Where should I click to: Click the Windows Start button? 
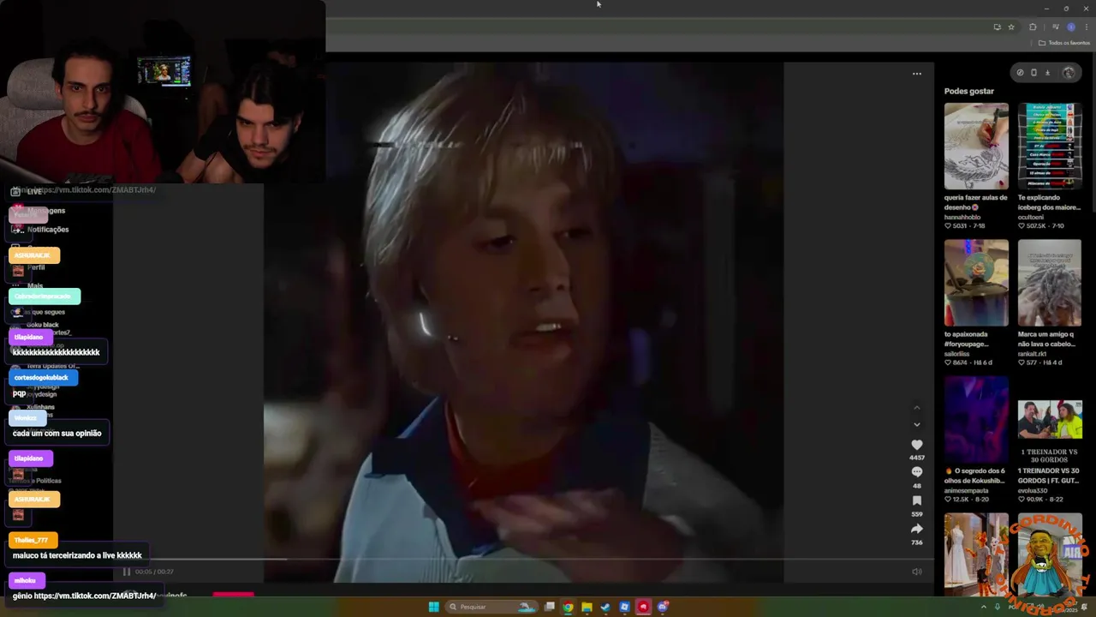(x=433, y=607)
